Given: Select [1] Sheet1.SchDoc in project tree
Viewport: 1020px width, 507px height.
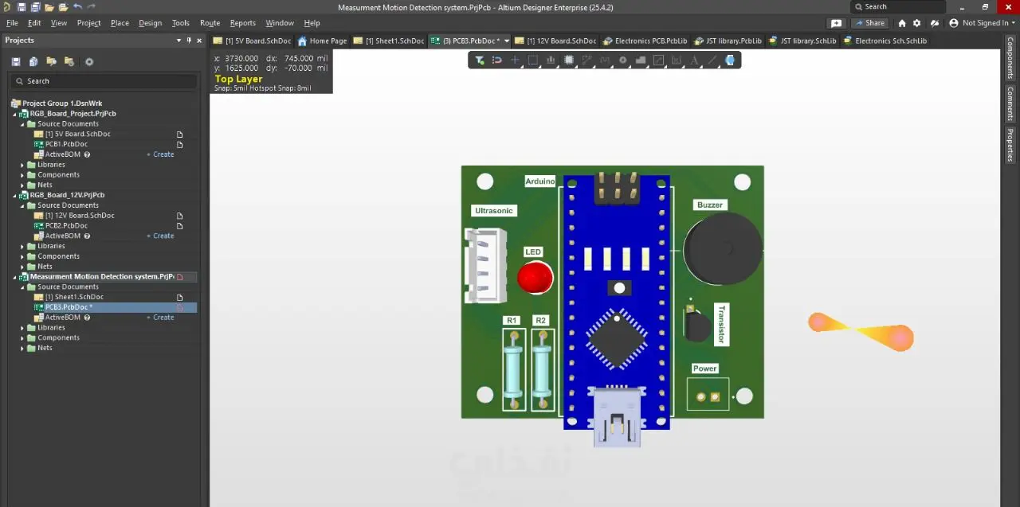Looking at the screenshot, I should coord(74,297).
